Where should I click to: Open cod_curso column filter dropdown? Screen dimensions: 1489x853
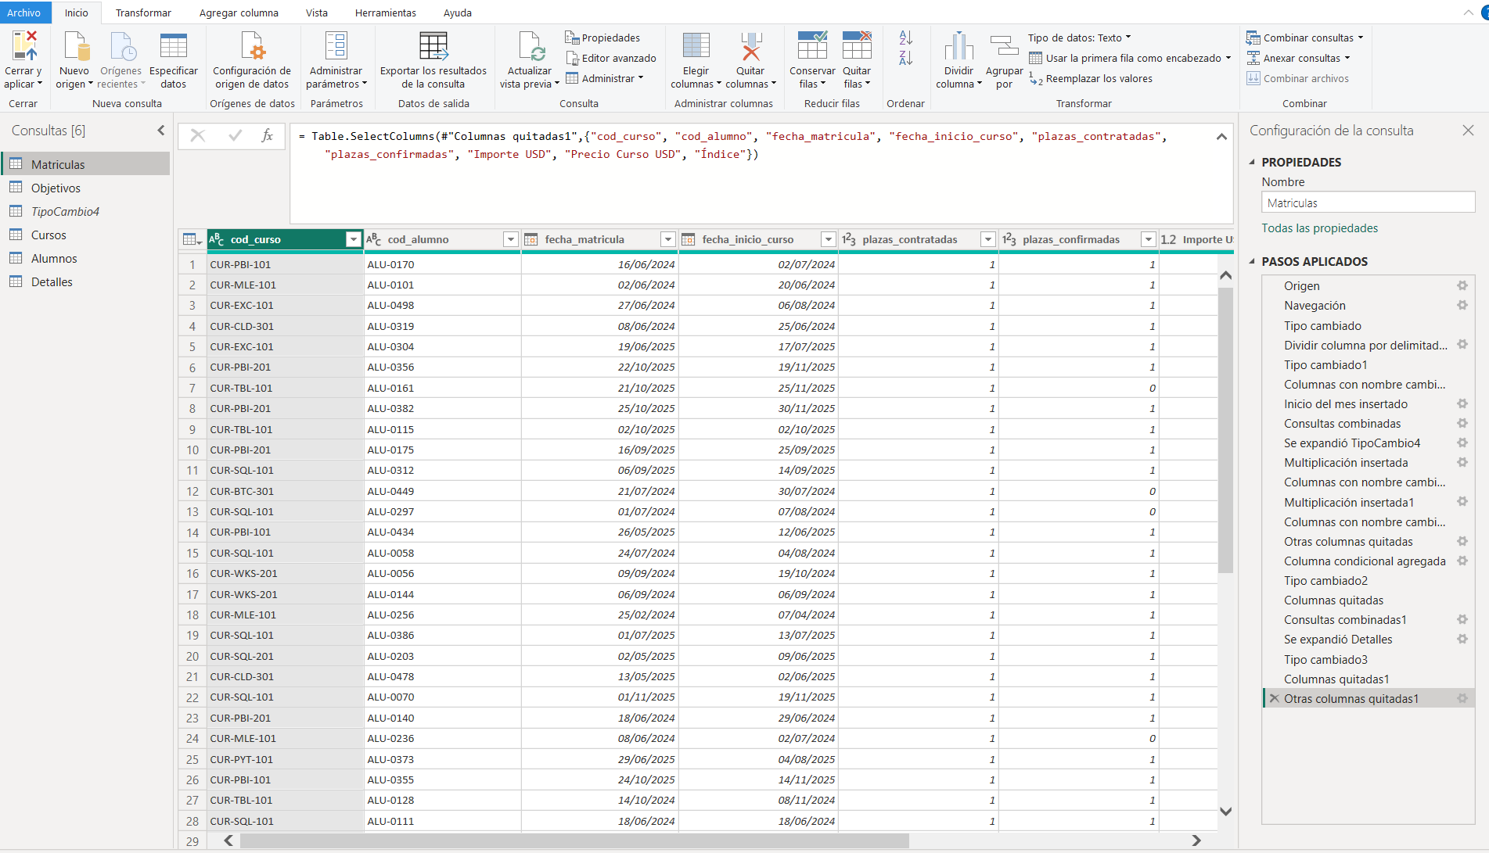click(x=354, y=239)
